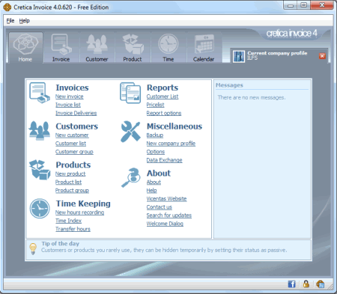The image size is (337, 294).
Task: Click Search for updates
Action: click(169, 215)
